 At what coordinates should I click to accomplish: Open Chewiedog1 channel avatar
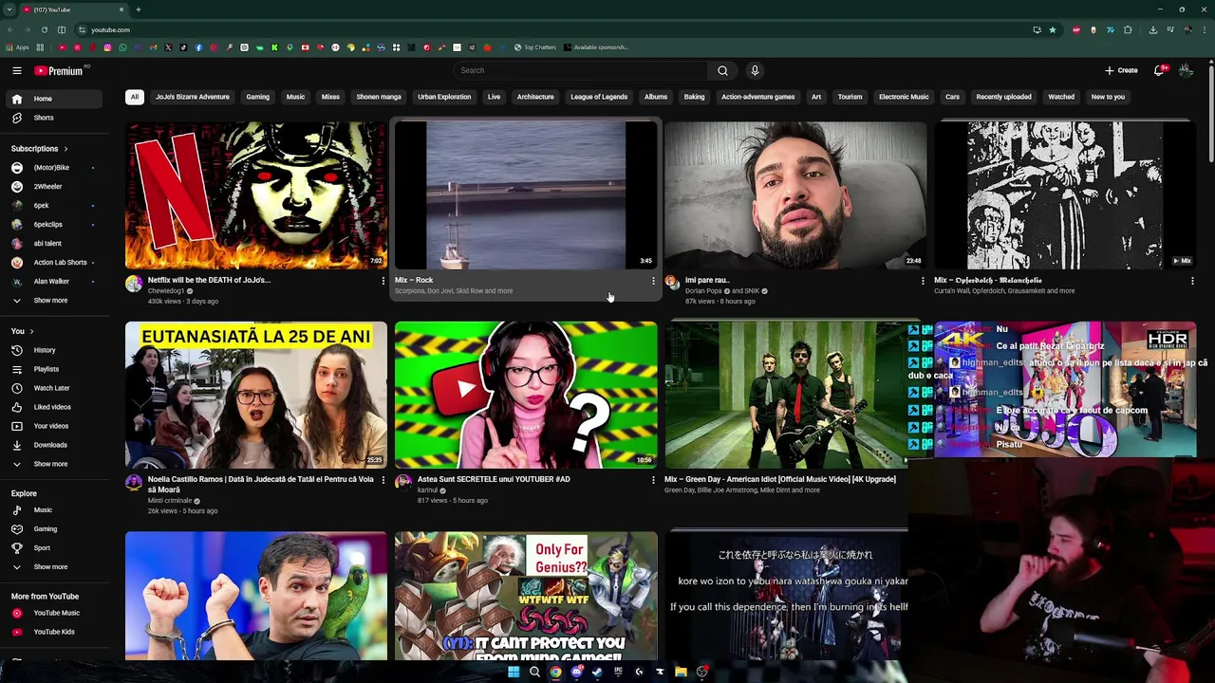134,283
